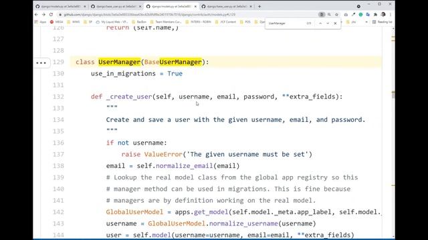
Task: Close the find-in-page bar
Action: click(335, 23)
